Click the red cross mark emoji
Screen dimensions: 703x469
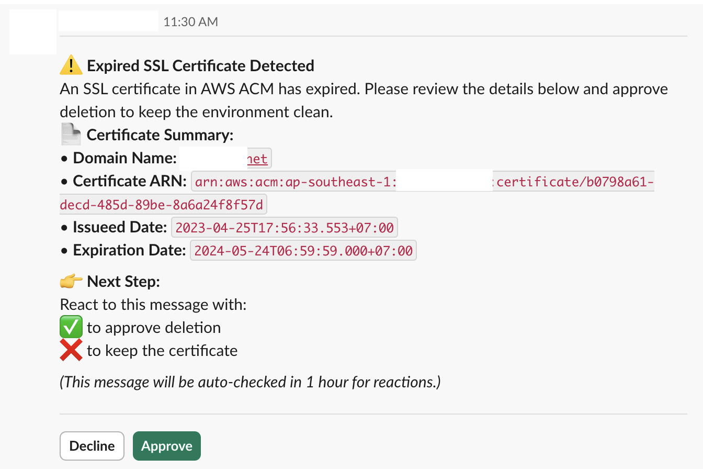(71, 350)
